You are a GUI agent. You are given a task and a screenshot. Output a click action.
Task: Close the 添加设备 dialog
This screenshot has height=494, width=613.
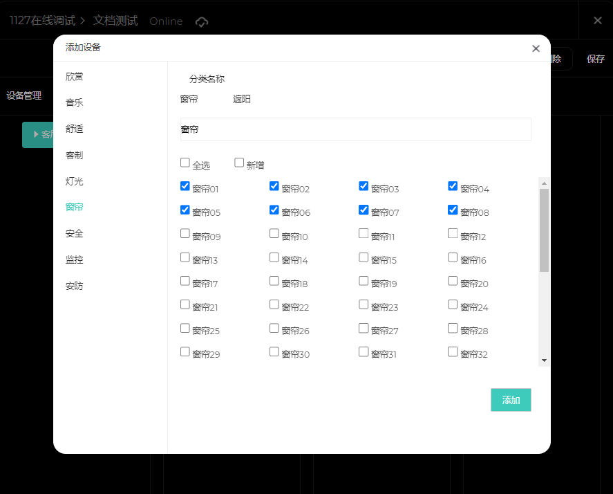[x=536, y=48]
